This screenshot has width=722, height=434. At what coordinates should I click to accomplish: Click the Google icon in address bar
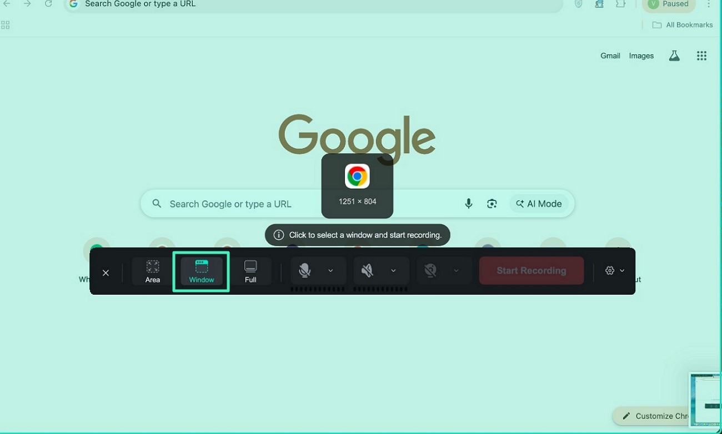click(73, 4)
